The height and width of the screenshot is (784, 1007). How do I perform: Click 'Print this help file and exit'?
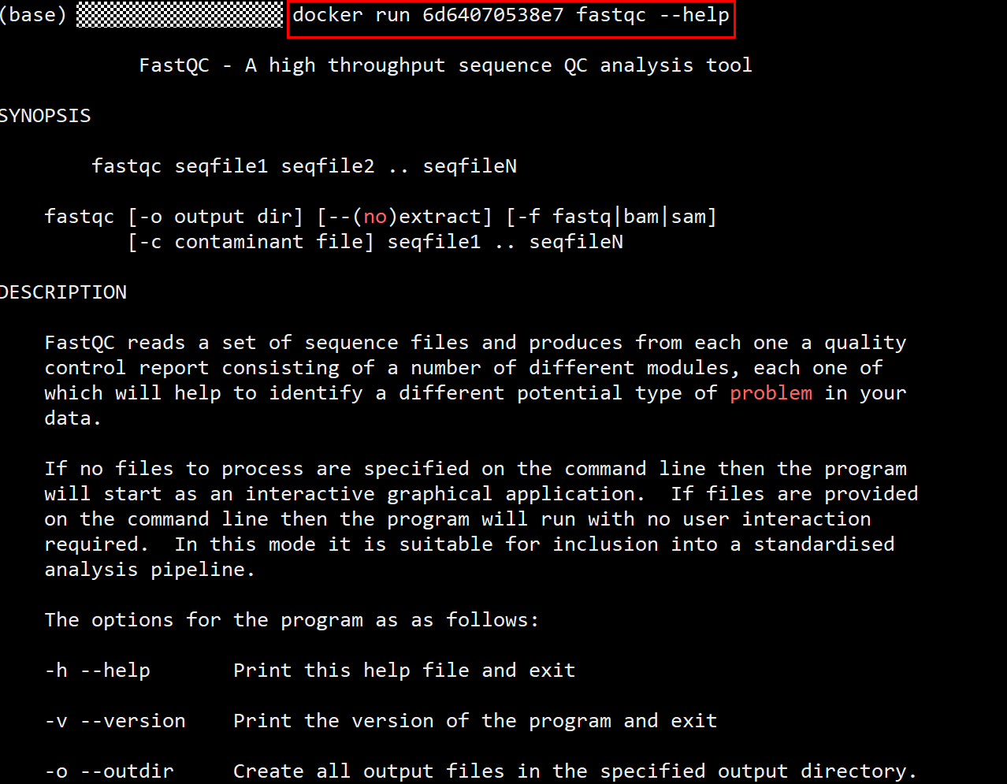404,671
